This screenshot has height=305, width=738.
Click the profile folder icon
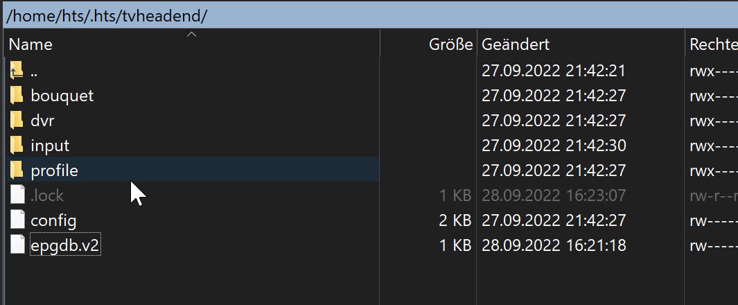(x=17, y=171)
